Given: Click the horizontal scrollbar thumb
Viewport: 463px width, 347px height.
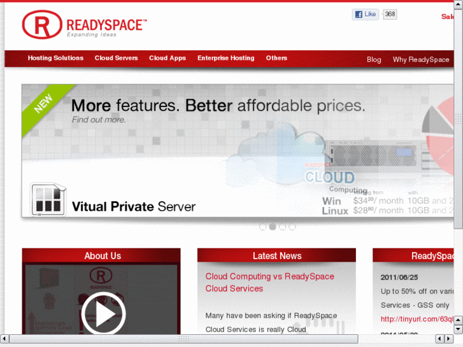Looking at the screenshot, I should tap(183, 339).
